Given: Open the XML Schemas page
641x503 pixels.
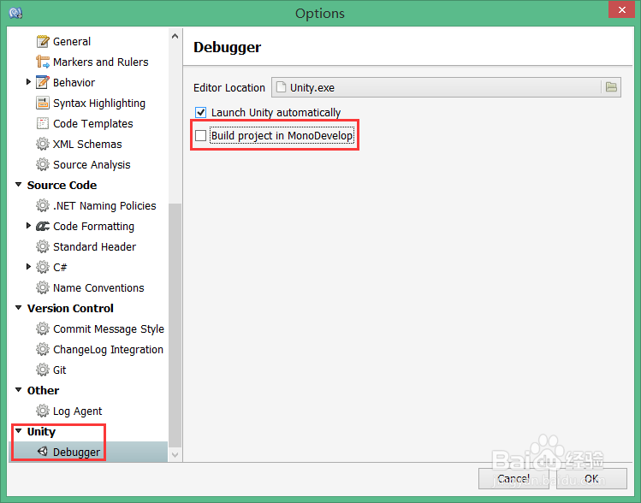Looking at the screenshot, I should pos(87,145).
